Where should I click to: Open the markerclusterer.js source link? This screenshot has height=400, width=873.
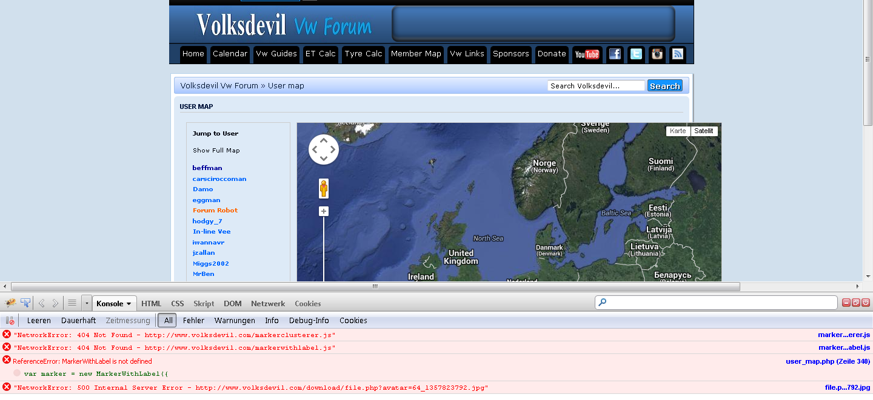point(843,335)
